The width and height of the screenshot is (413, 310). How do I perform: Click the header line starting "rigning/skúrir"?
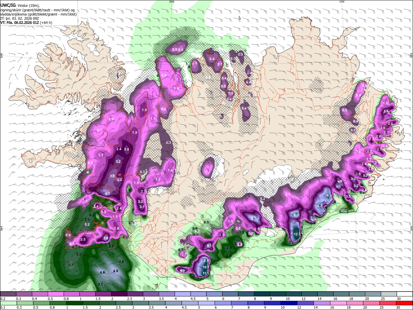point(37,10)
